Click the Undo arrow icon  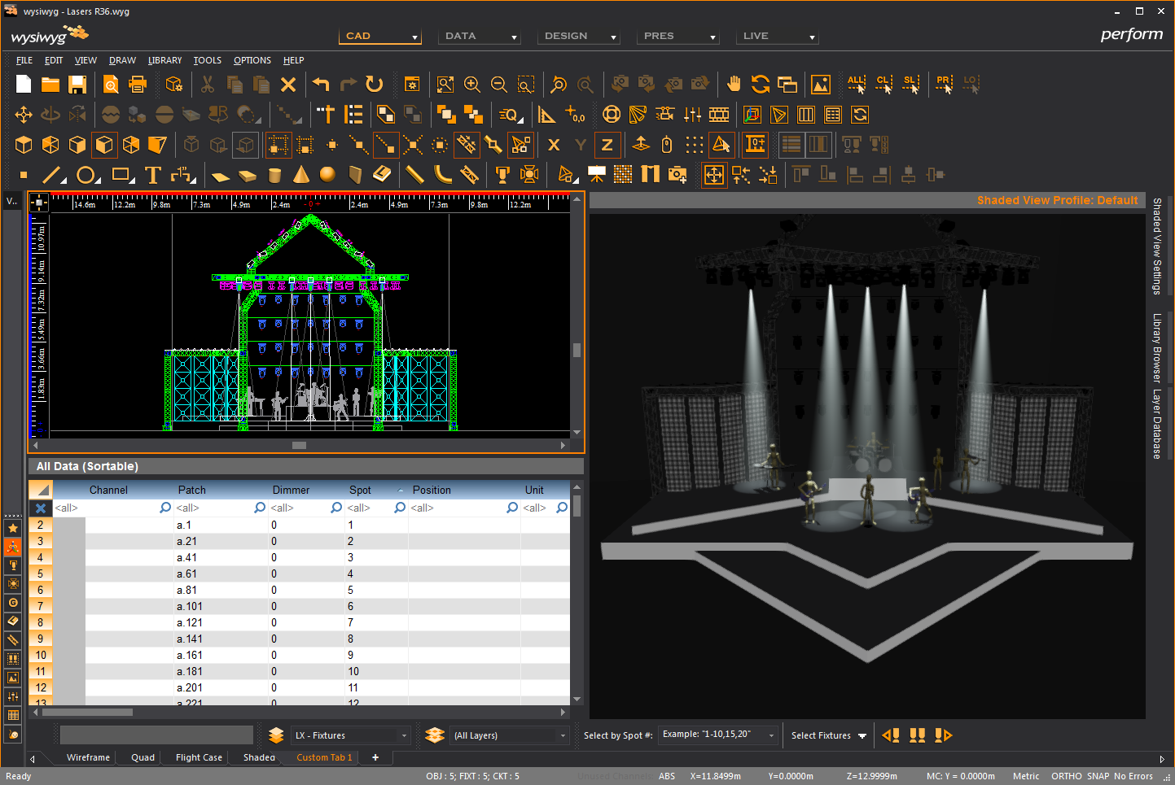(x=321, y=85)
